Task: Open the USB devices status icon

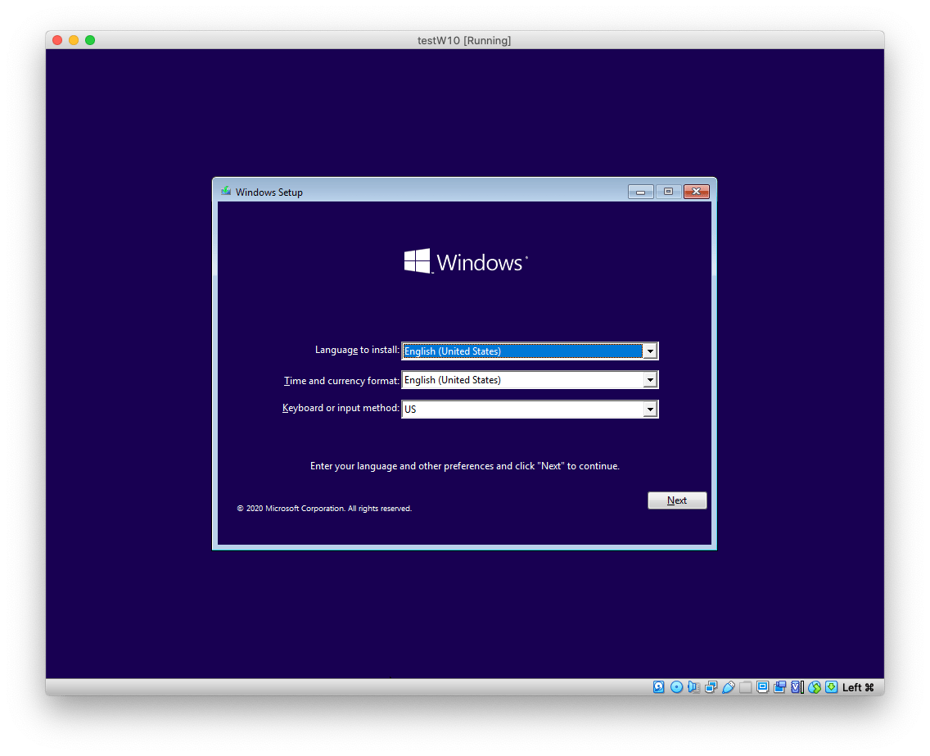Action: tap(729, 687)
